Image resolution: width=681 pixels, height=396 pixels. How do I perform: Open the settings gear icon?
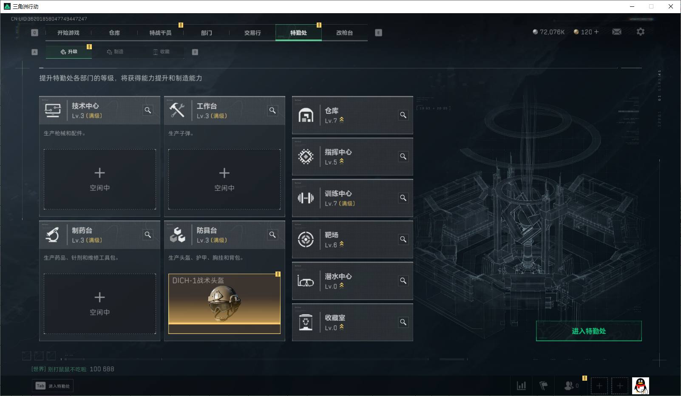tap(641, 32)
